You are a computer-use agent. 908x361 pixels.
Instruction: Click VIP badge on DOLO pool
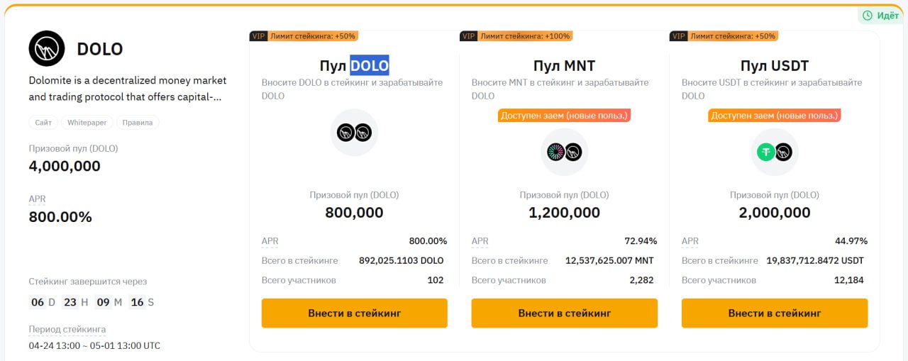click(258, 35)
